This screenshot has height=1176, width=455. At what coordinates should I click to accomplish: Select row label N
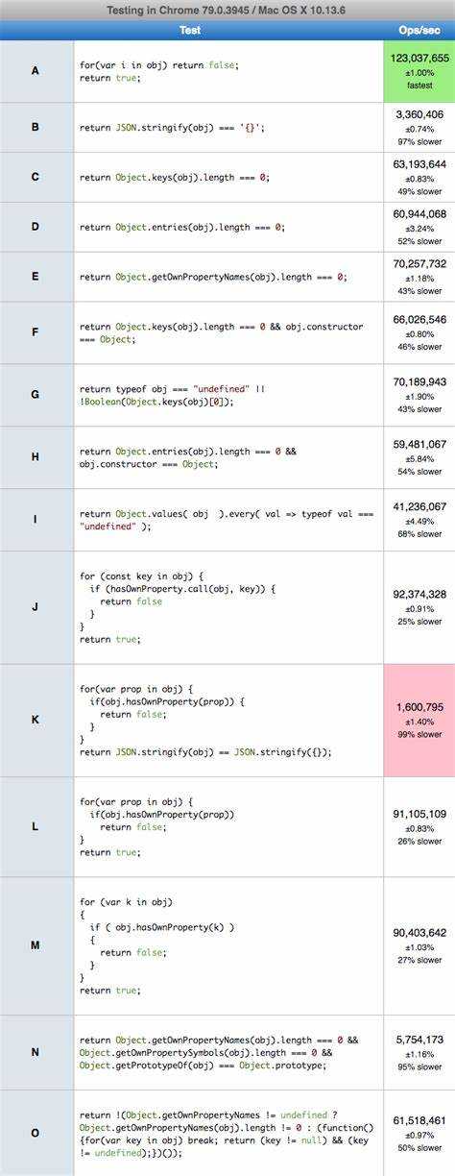pos(36,1052)
